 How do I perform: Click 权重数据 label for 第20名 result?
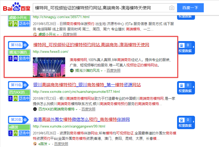185,126
